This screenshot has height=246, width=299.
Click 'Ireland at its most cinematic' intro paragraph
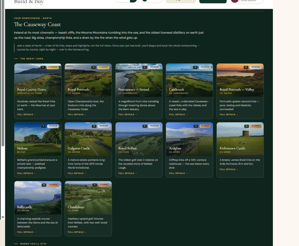[109, 35]
